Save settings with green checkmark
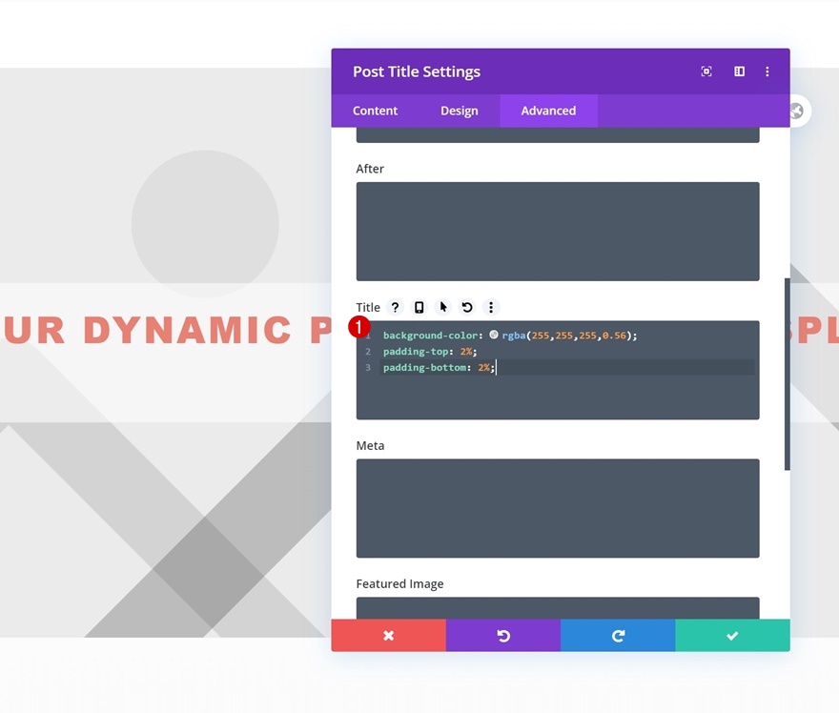Image resolution: width=839 pixels, height=713 pixels. tap(732, 636)
